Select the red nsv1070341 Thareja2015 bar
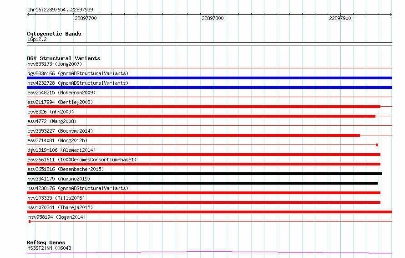405x258 pixels. 209,212
